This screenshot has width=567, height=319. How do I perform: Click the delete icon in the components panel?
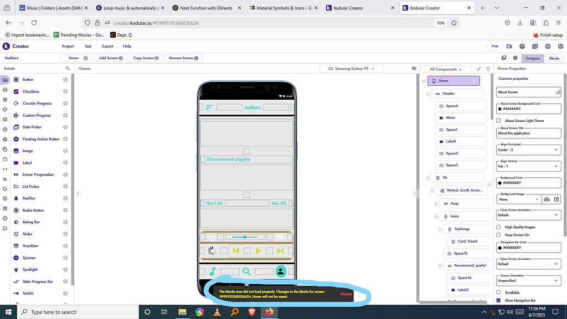488,68
